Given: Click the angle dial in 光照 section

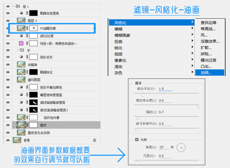Looking at the screenshot, I should (181, 147).
